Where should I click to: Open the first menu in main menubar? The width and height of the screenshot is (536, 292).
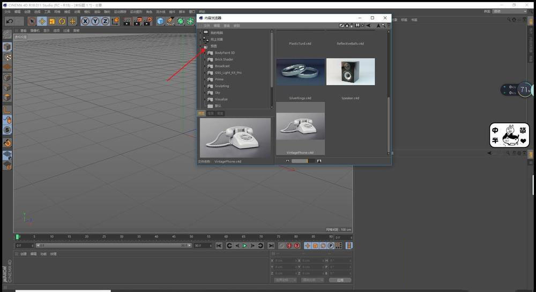[7, 12]
